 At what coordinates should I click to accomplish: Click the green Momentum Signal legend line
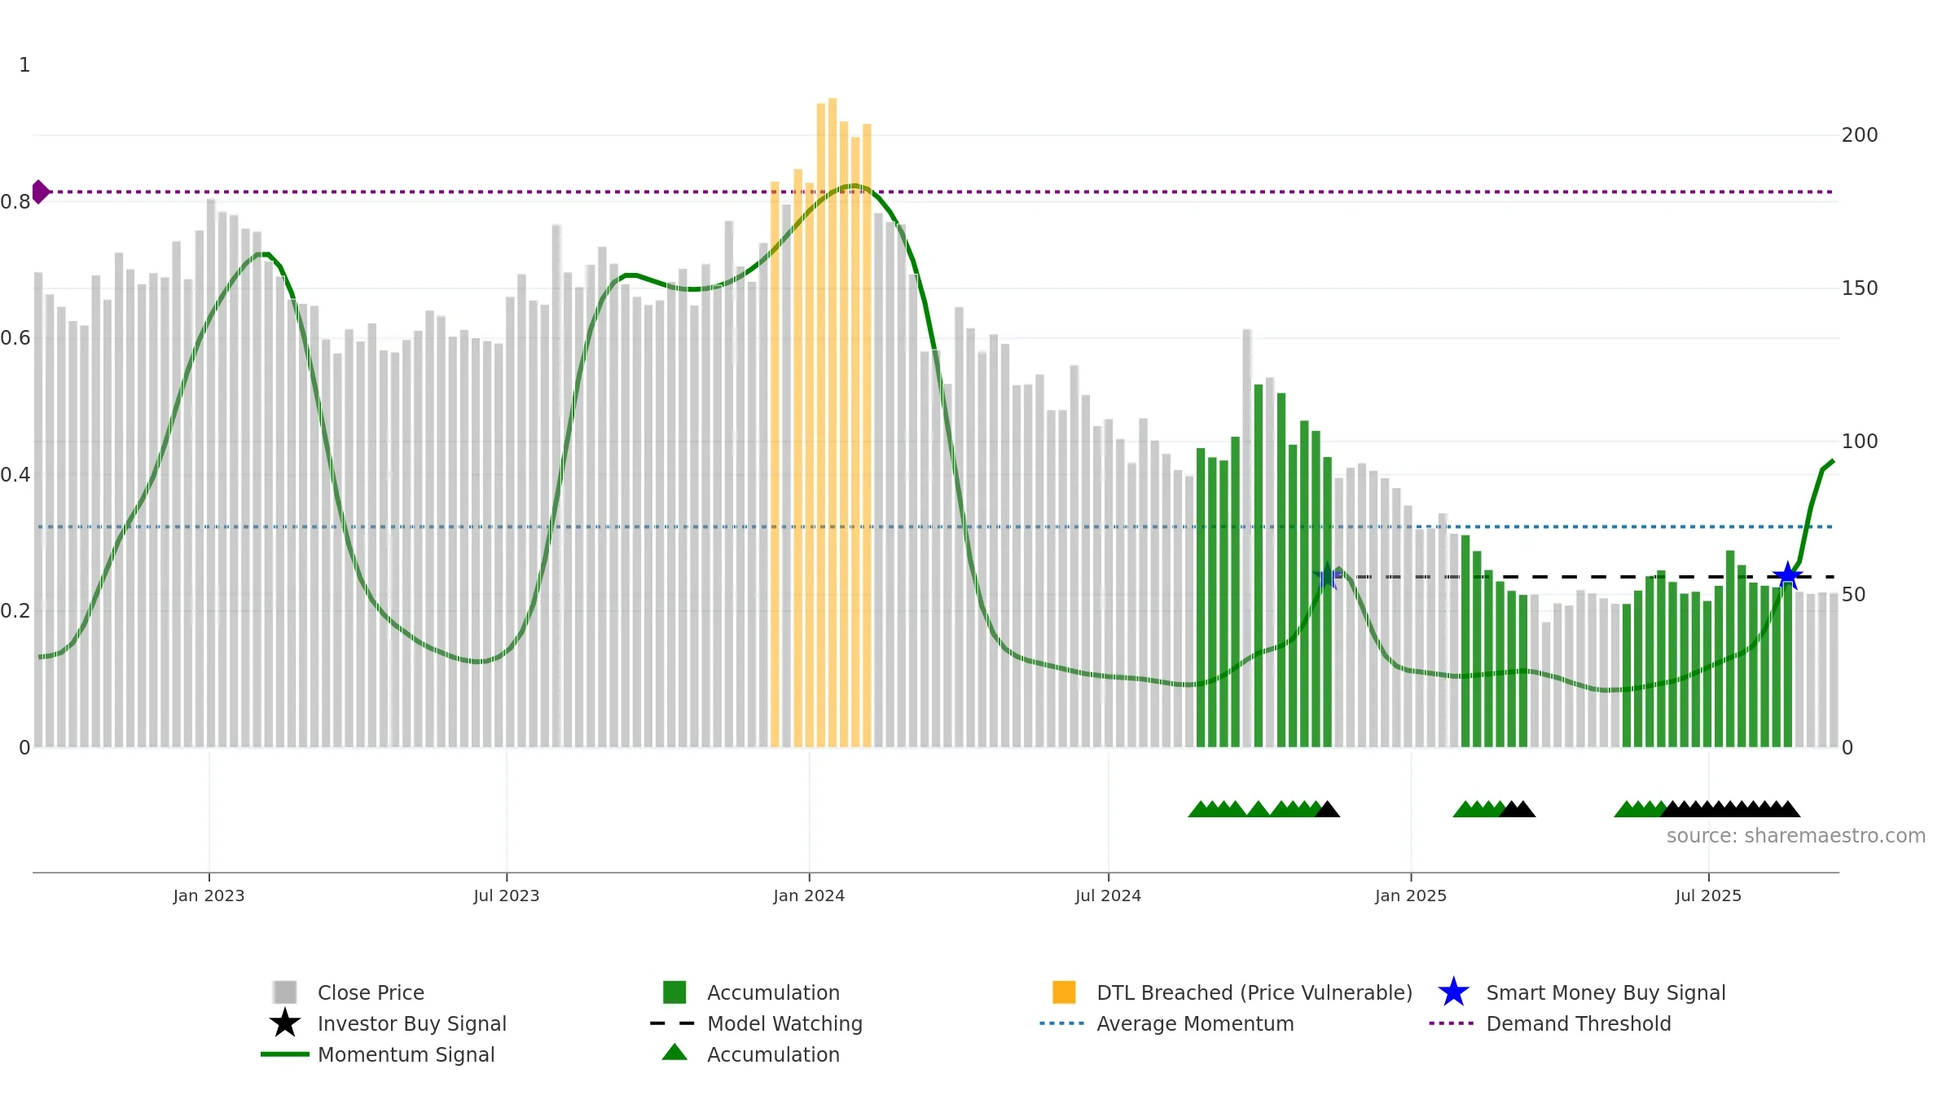tap(285, 1054)
